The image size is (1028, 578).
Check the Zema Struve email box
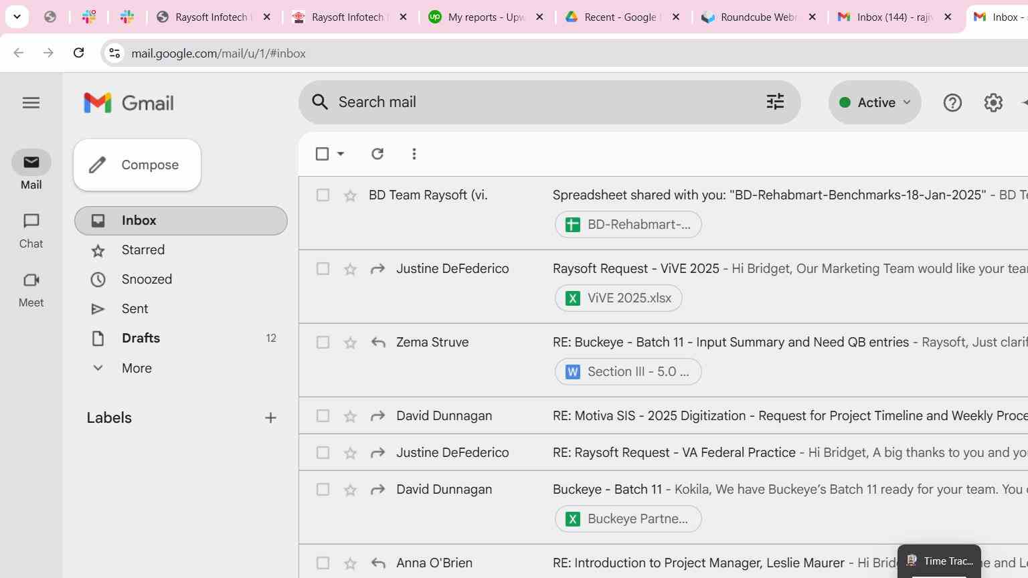pyautogui.click(x=323, y=343)
